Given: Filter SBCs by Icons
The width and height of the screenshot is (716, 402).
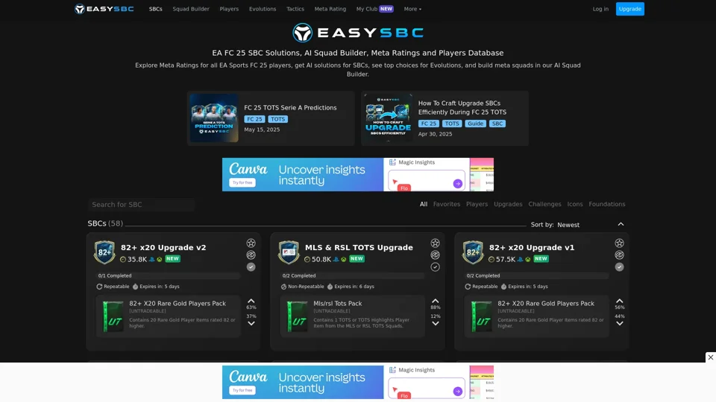Looking at the screenshot, I should point(575,204).
